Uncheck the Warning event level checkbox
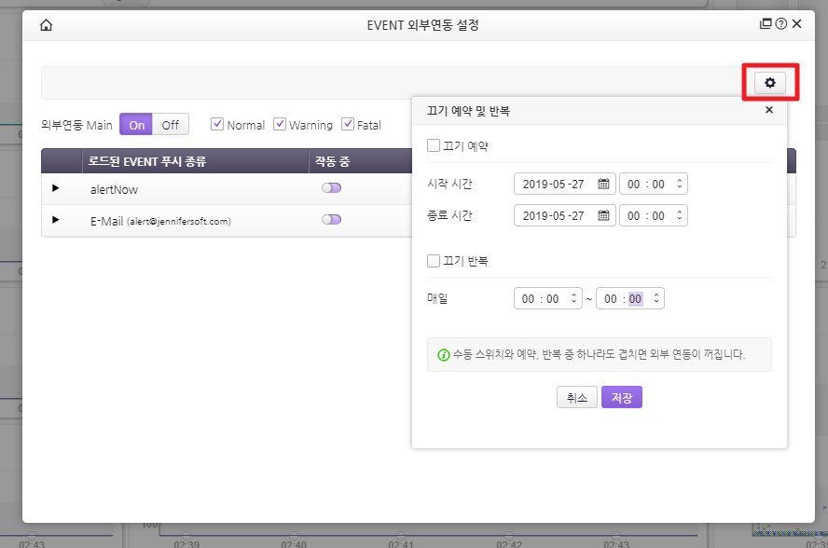 (280, 124)
